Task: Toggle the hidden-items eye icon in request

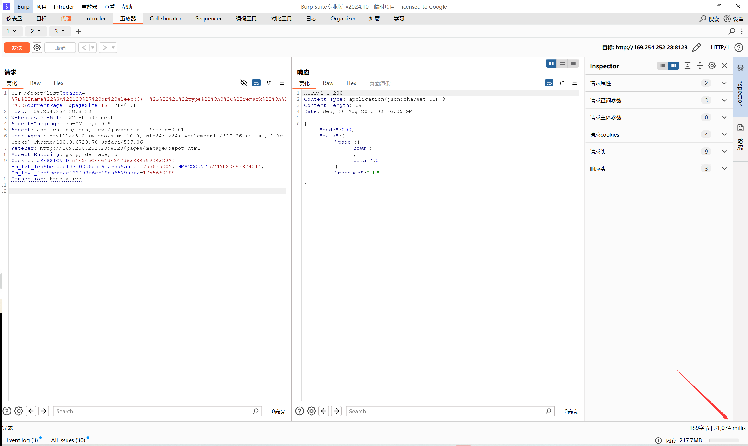Action: (244, 83)
